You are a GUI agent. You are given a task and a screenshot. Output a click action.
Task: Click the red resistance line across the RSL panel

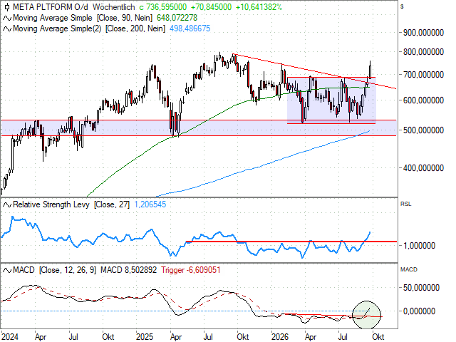click(x=291, y=242)
